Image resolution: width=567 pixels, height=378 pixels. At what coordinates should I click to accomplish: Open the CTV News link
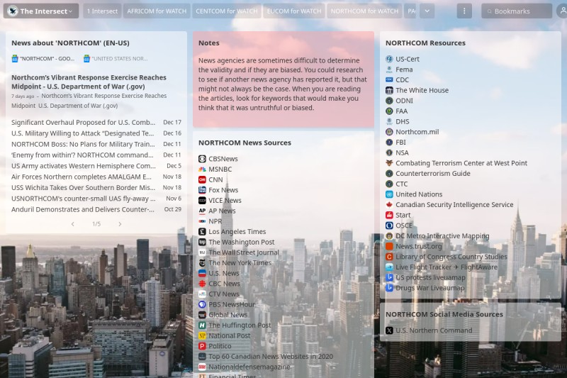click(224, 294)
